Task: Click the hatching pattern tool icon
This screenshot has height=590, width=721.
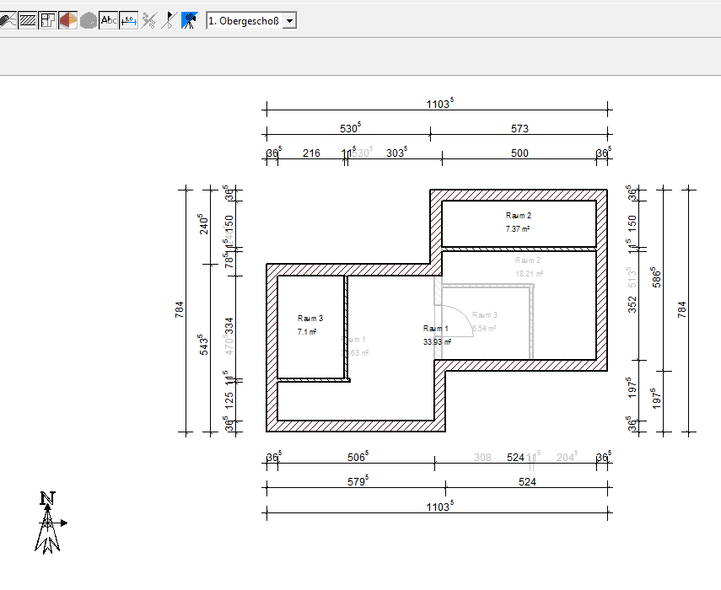Action: (x=28, y=20)
